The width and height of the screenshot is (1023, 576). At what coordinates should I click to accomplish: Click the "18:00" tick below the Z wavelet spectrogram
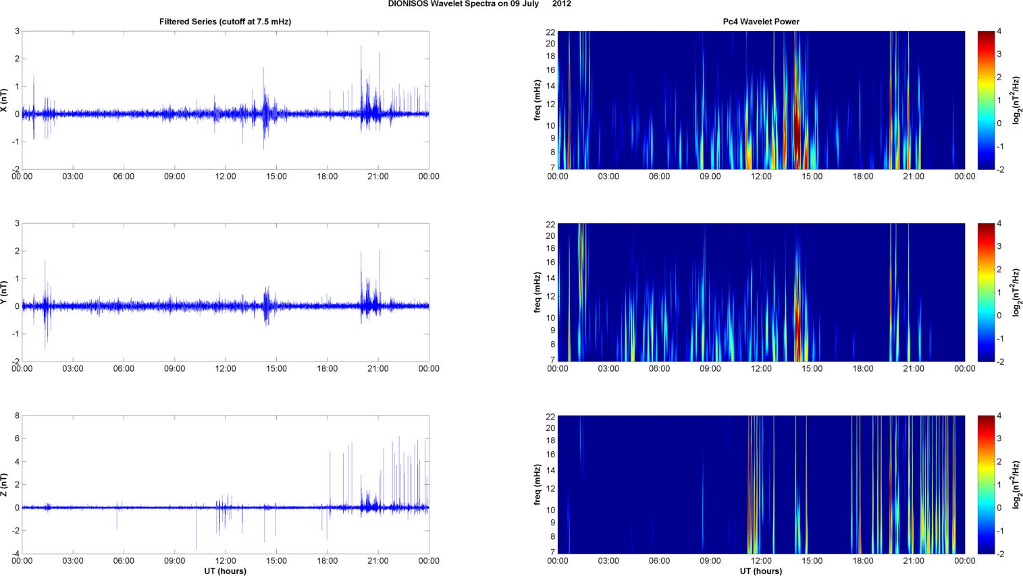(x=863, y=561)
